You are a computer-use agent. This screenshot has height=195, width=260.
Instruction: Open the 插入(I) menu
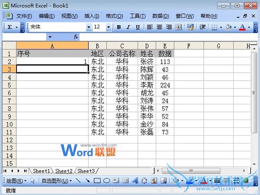point(92,16)
